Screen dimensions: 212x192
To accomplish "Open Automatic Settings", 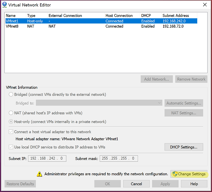I will [x=184, y=103].
